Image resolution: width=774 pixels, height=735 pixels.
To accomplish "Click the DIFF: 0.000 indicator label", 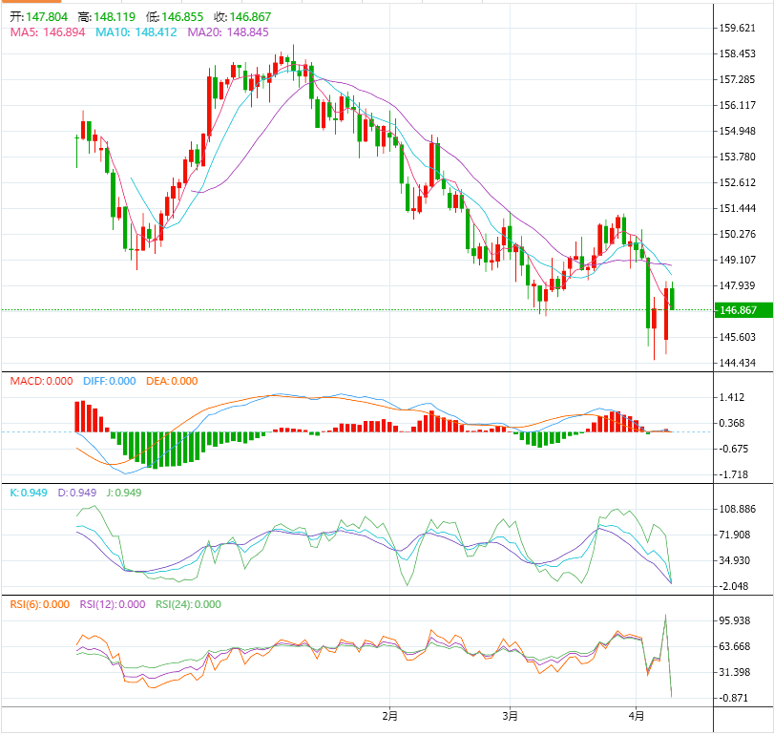I will coord(109,381).
